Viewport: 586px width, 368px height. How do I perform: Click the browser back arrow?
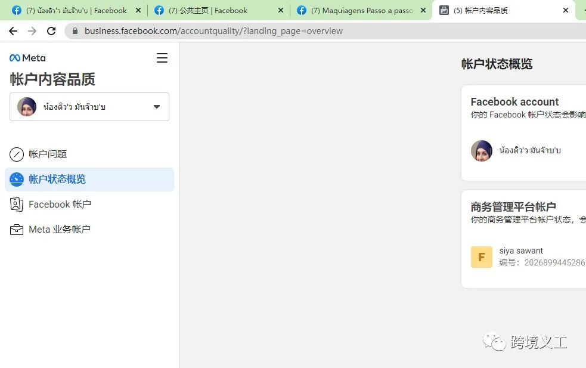[x=13, y=30]
